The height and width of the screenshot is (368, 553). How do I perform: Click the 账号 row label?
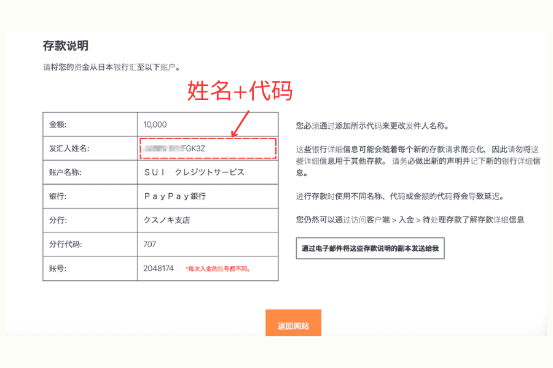click(56, 268)
